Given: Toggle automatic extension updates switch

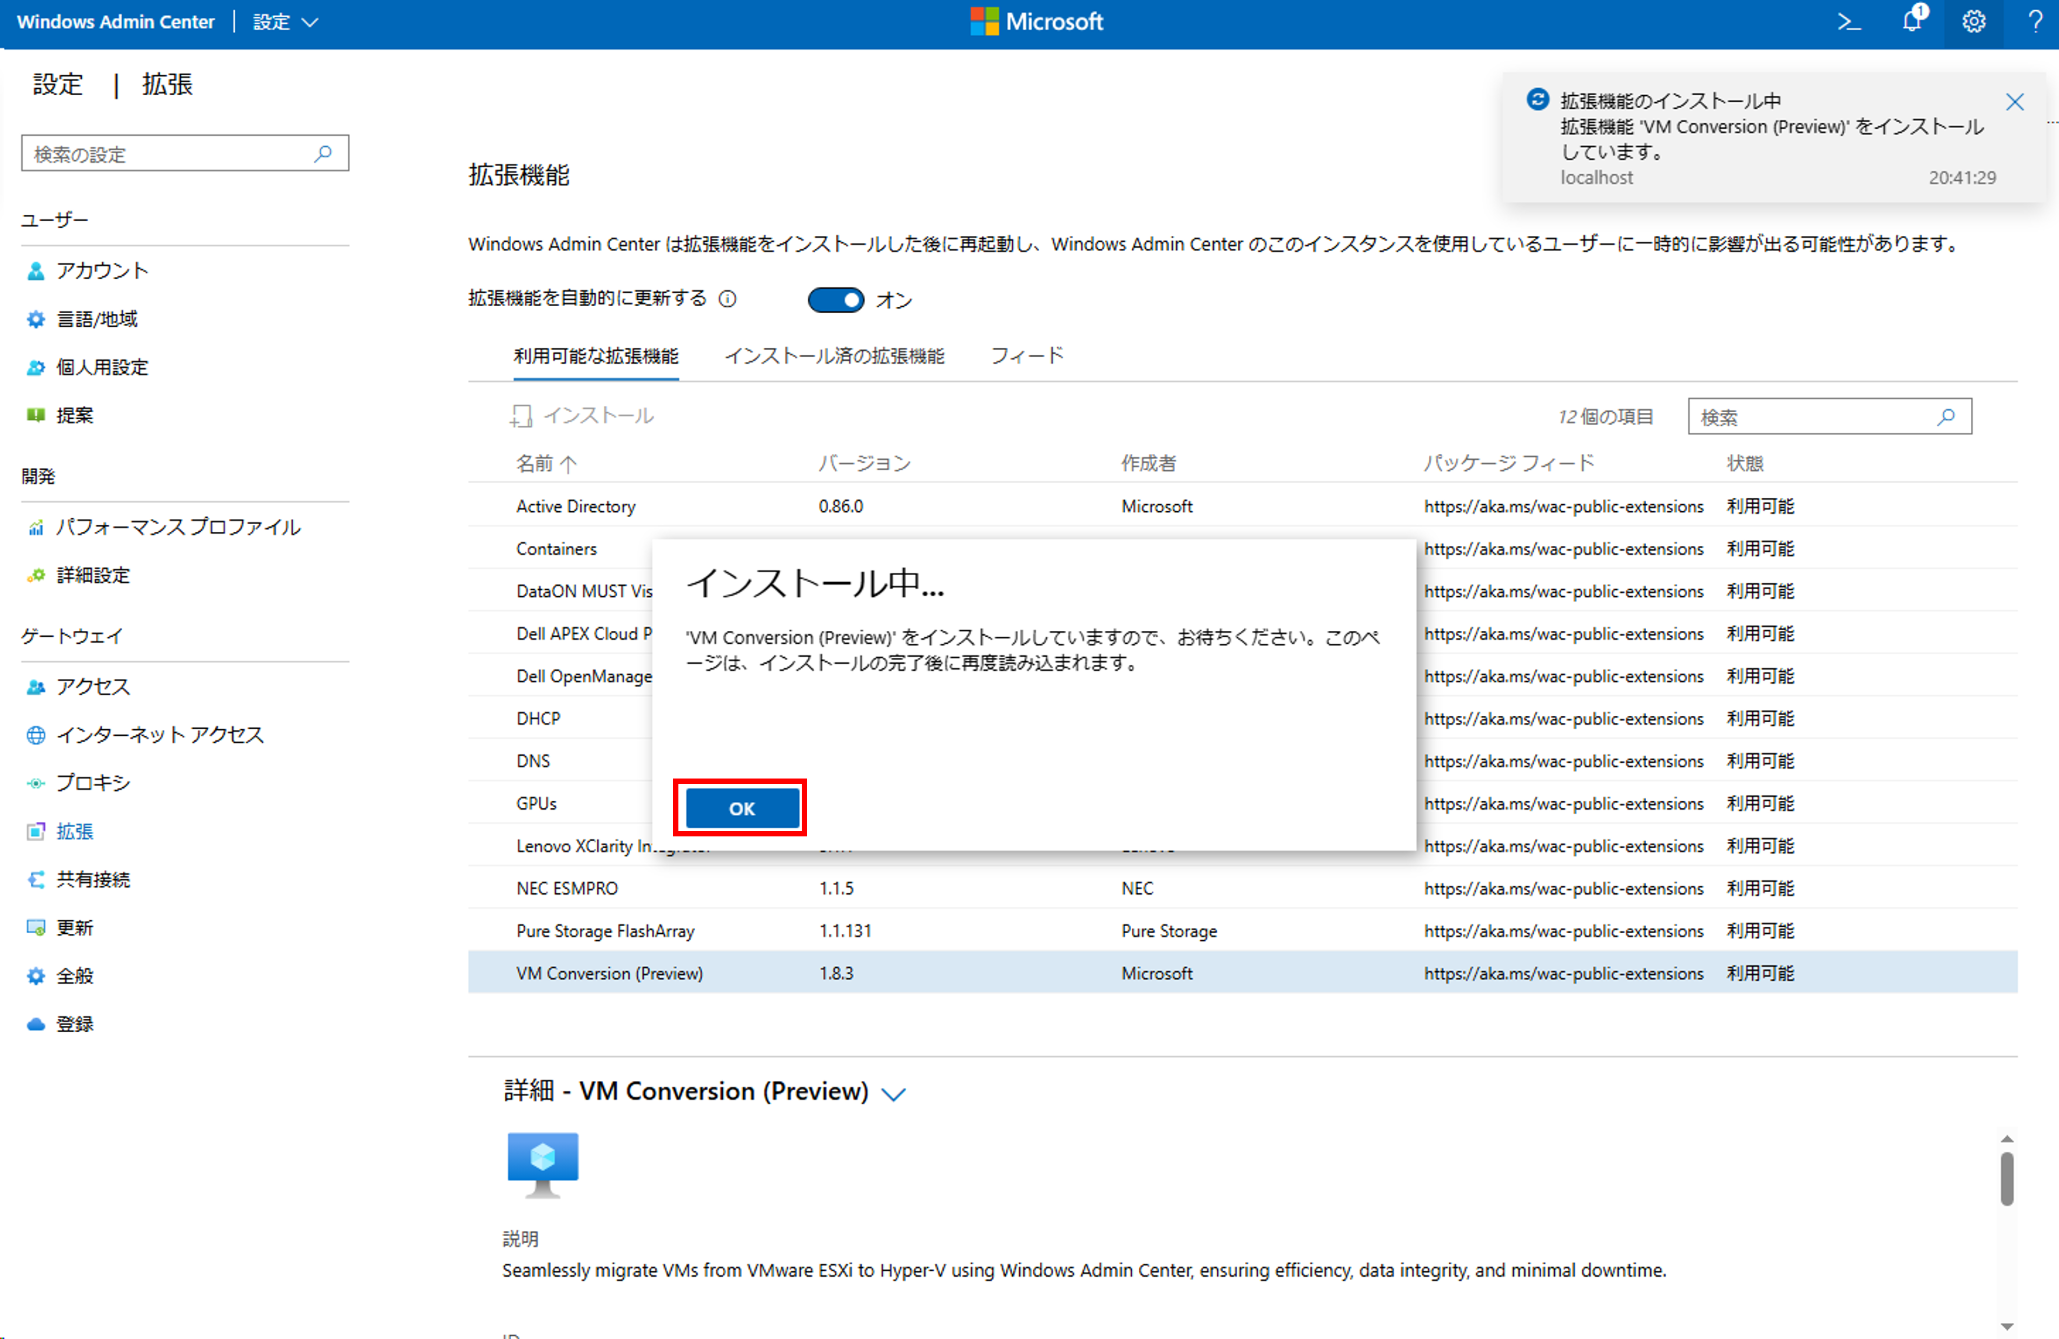Looking at the screenshot, I should 835,300.
